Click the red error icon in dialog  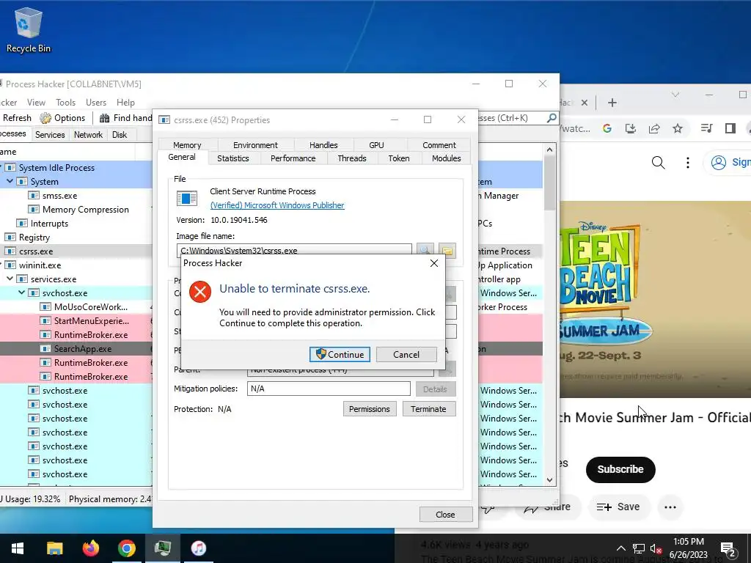200,292
